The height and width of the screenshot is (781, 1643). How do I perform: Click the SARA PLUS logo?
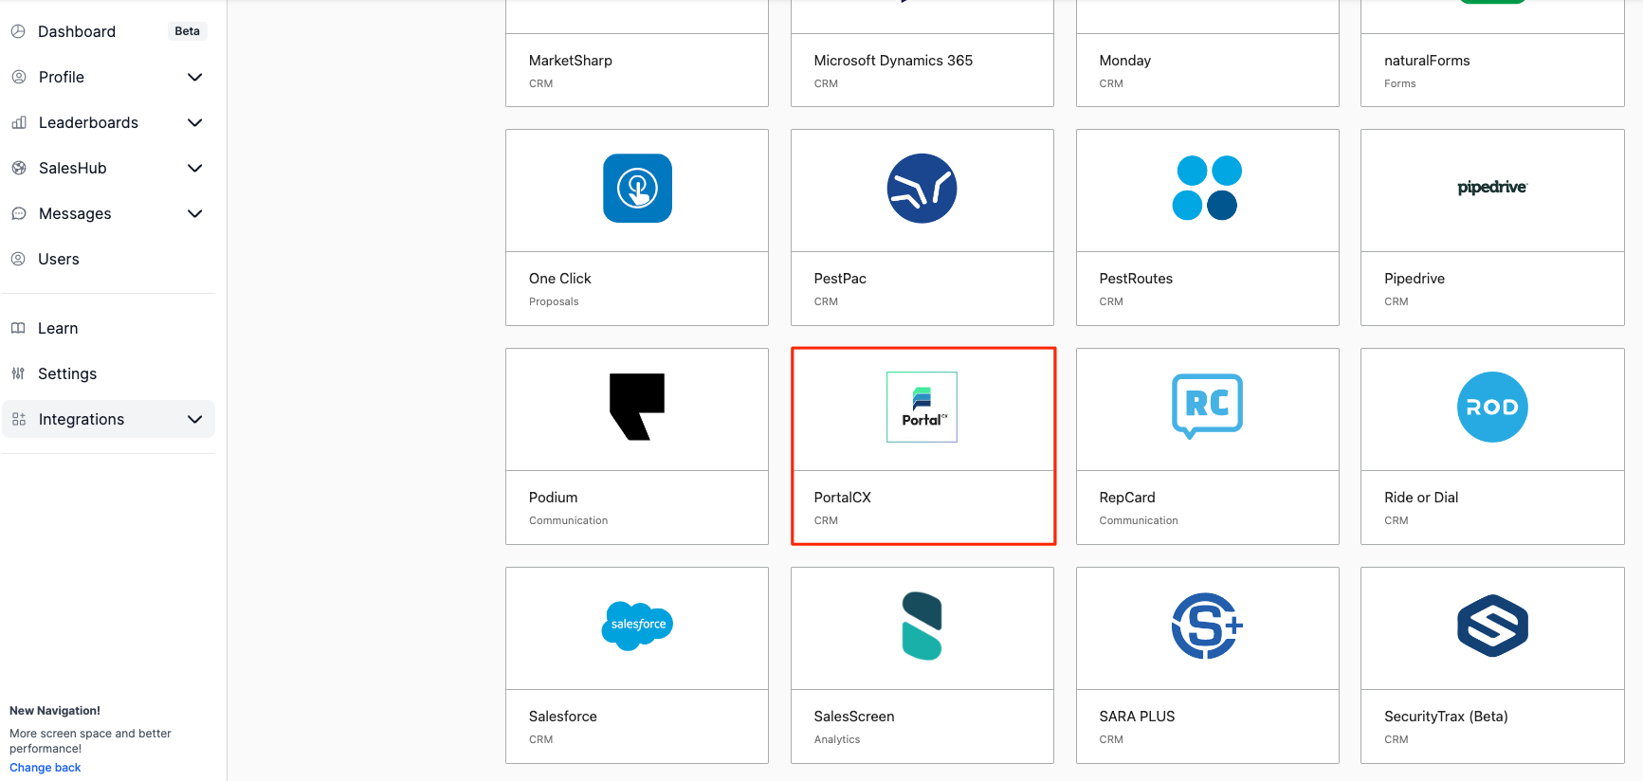(1207, 626)
